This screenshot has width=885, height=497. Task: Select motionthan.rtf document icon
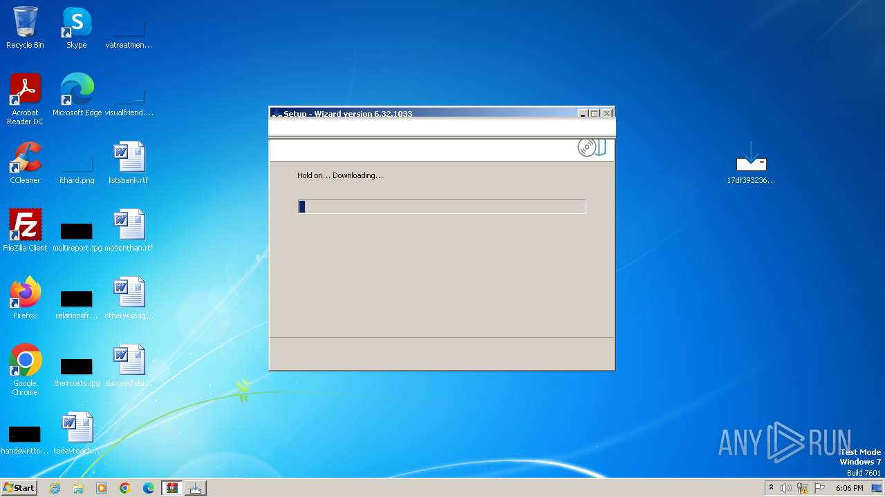click(x=129, y=231)
